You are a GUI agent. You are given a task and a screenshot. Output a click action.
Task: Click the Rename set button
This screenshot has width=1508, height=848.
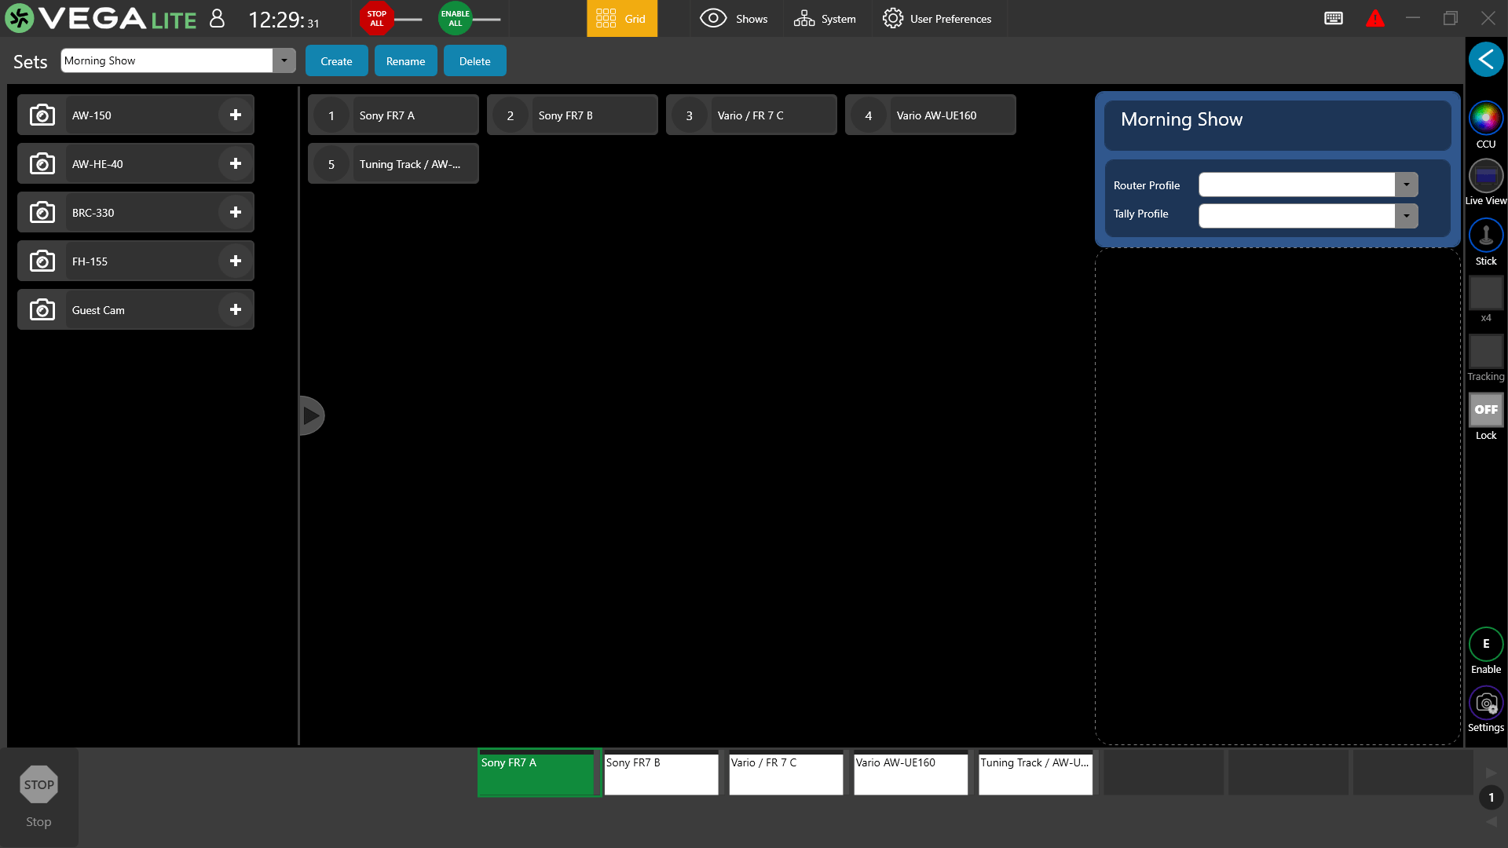[405, 60]
